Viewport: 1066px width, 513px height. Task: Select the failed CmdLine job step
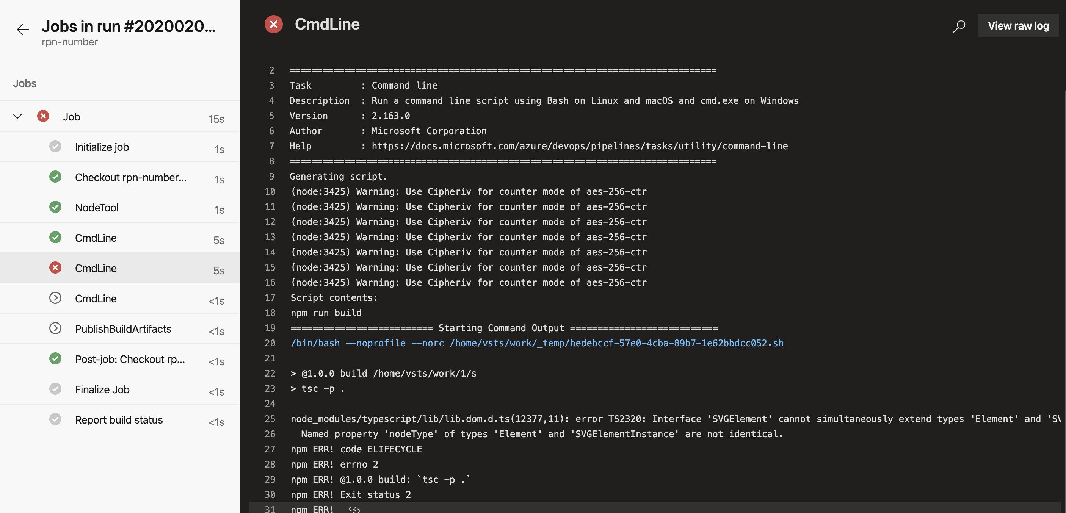tap(96, 267)
